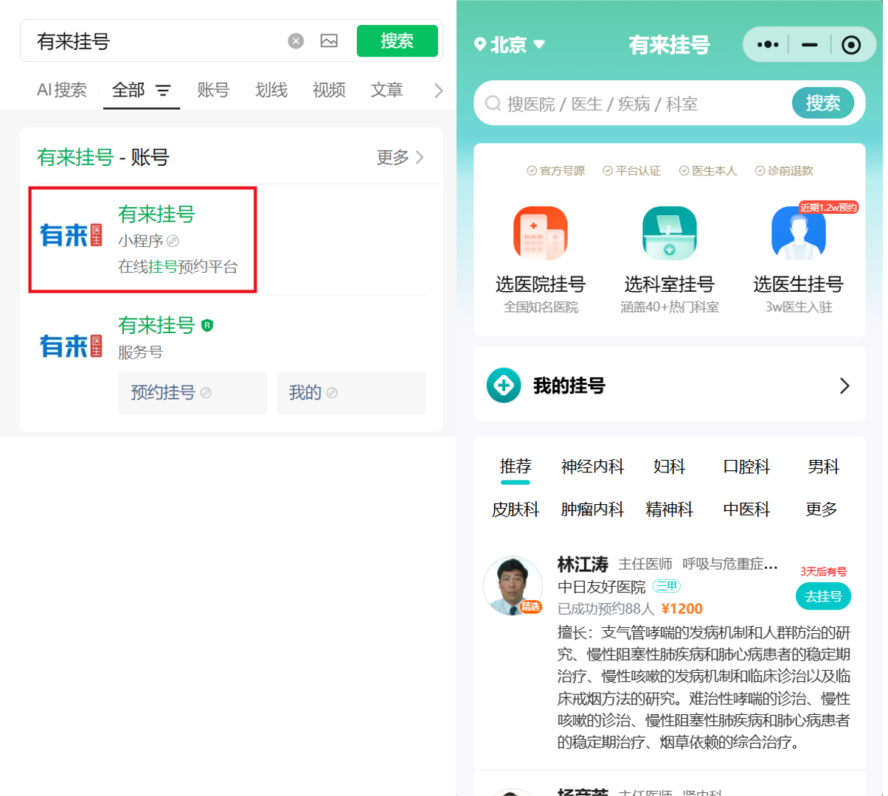888x796 pixels.
Task: Click the 去挂号 button for 林江涛
Action: point(823,596)
